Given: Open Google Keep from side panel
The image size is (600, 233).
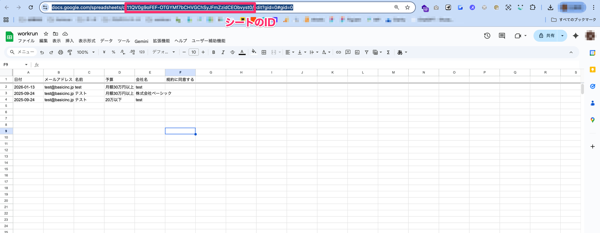Looking at the screenshot, I should [x=592, y=69].
